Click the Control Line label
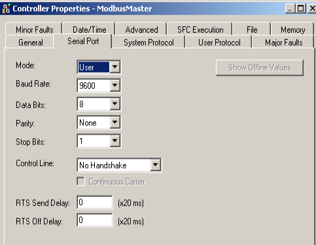Viewport: 316px width, 245px height. click(x=35, y=163)
